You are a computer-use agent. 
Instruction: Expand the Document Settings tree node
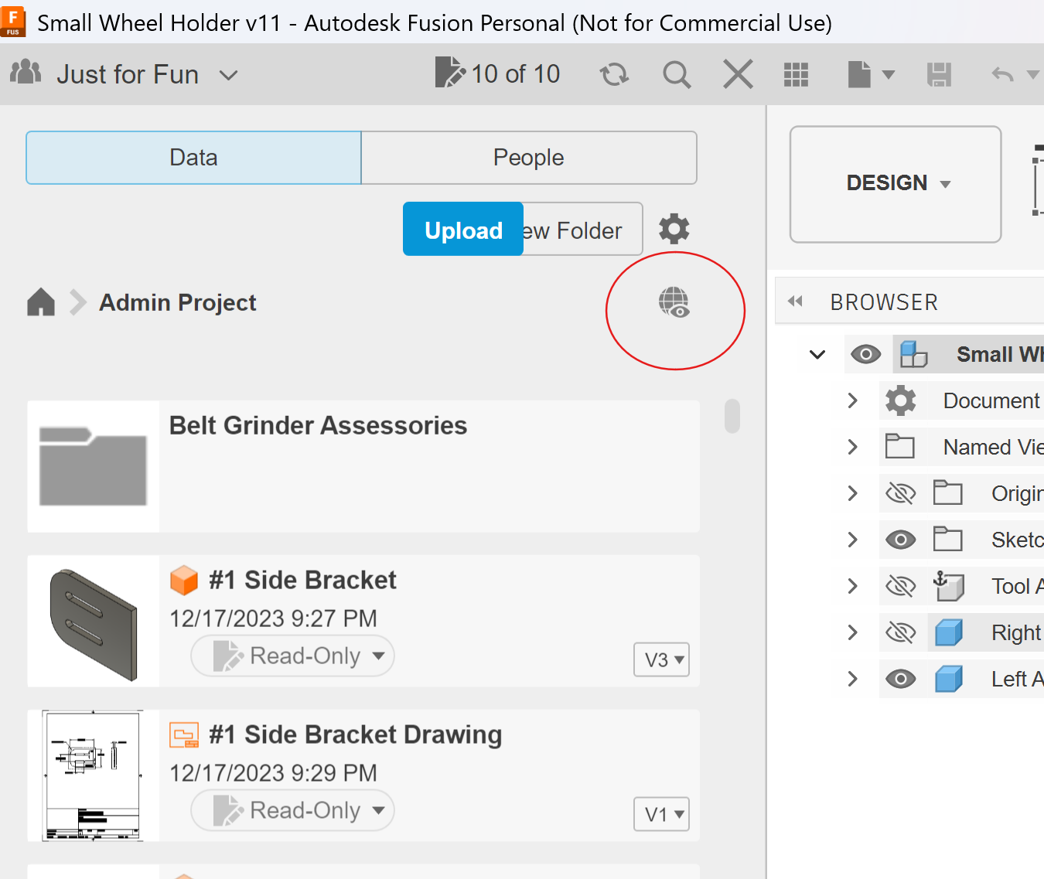(852, 400)
